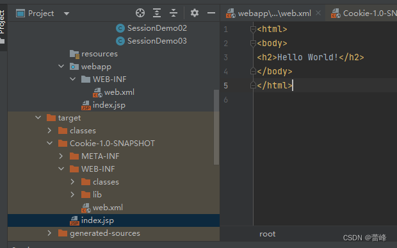The height and width of the screenshot is (248, 397).
Task: Expand the classes folder under target
Action: coord(50,131)
